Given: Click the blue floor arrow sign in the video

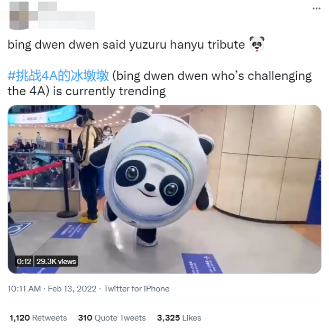Looking at the screenshot, I should click(202, 263).
